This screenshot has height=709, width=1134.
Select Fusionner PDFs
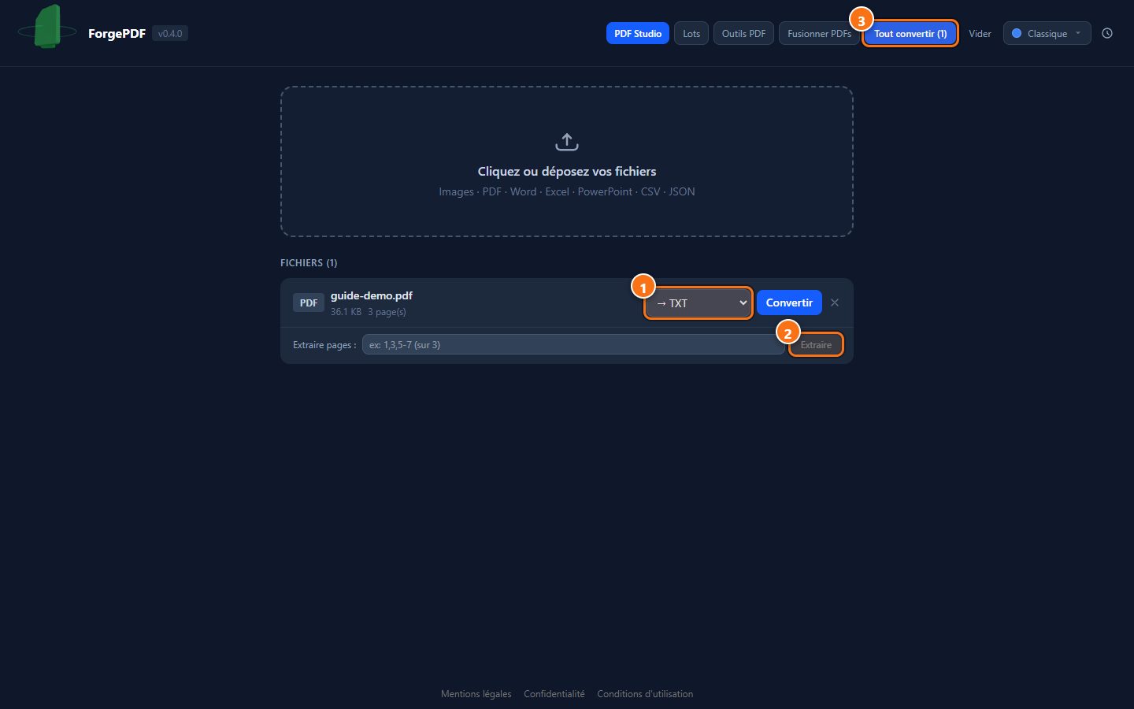(x=819, y=33)
